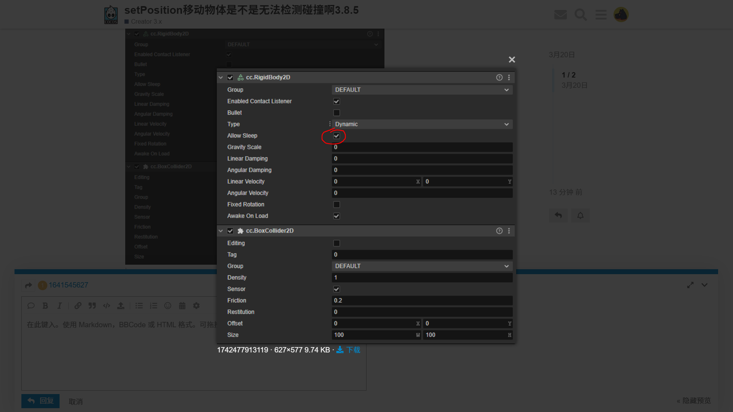Click the Gravity Scale value field
The height and width of the screenshot is (412, 733).
coord(422,147)
